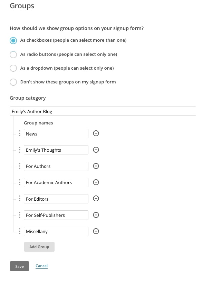Click minus icon next to For Editors
Screen dimensions: 212x282
[x=96, y=199]
